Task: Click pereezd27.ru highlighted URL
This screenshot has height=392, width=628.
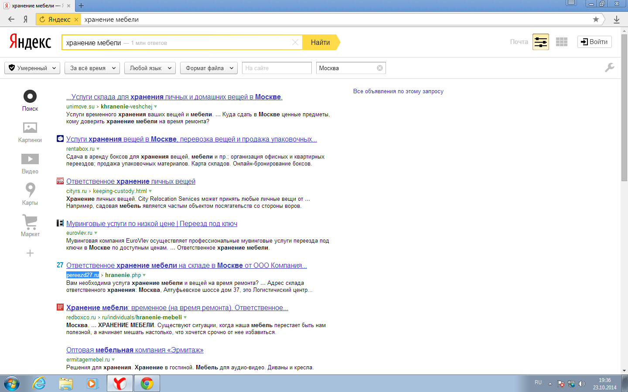Action: pyautogui.click(x=82, y=275)
